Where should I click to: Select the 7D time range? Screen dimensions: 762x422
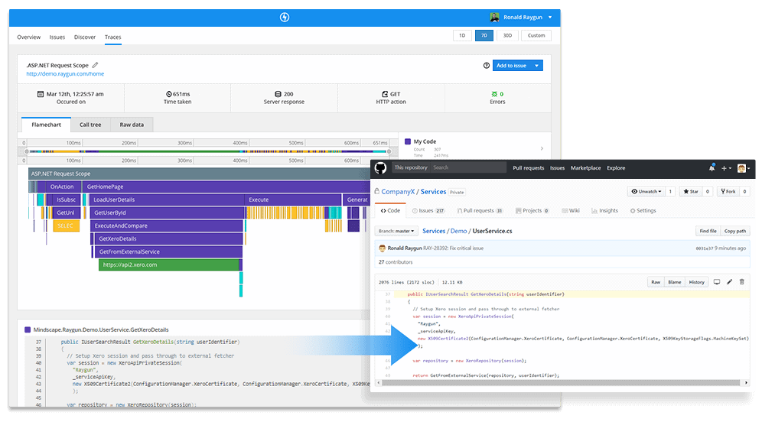tap(484, 35)
